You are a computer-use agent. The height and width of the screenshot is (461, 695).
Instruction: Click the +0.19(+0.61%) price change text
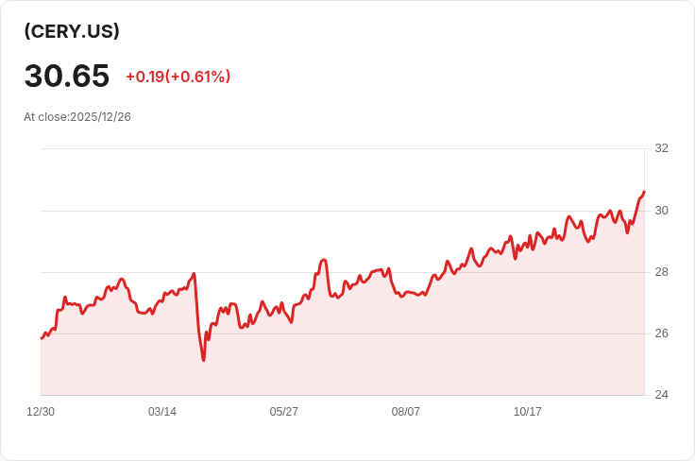pyautogui.click(x=178, y=77)
